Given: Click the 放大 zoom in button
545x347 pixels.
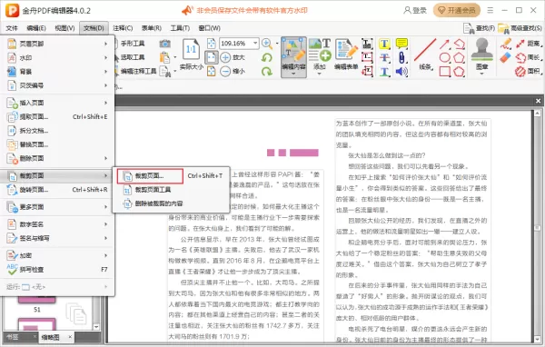Looking at the screenshot, I should pyautogui.click(x=233, y=57).
